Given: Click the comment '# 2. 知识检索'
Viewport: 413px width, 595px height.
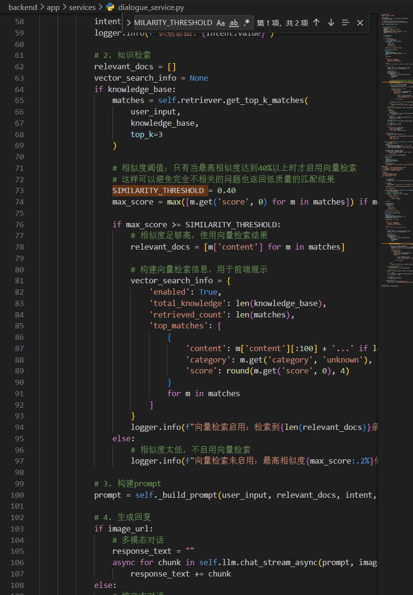Looking at the screenshot, I should 123,56.
